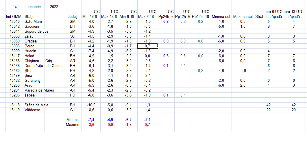Viewport: 307px width, 156px height.
Task: Click the "Minima sol" header cell
Action: [x=221, y=17]
